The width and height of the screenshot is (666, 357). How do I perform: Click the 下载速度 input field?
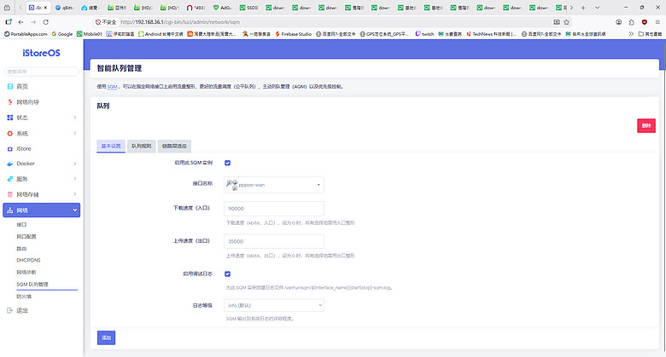pos(274,209)
